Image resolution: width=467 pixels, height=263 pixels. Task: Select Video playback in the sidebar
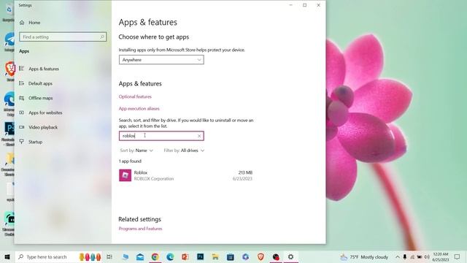[x=43, y=127]
